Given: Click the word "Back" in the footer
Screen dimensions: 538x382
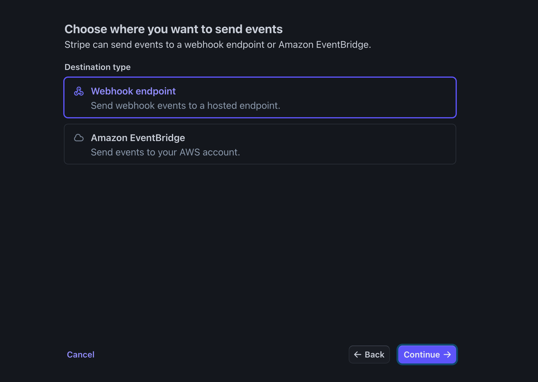Looking at the screenshot, I should coord(374,355).
